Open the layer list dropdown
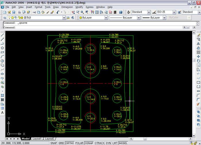 (64, 18)
